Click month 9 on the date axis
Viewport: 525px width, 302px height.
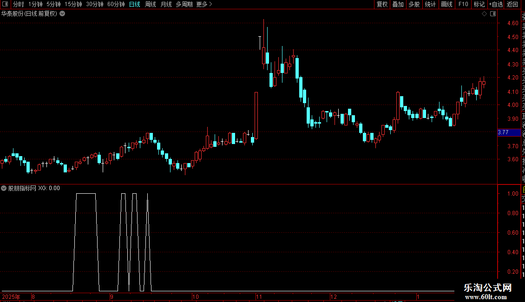[112, 296]
